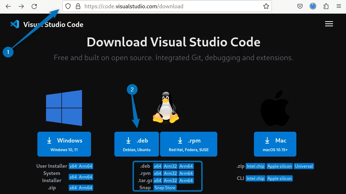The width and height of the screenshot is (346, 194).
Task: Choose Linux .tar.gz x64 download
Action: [x=158, y=181]
